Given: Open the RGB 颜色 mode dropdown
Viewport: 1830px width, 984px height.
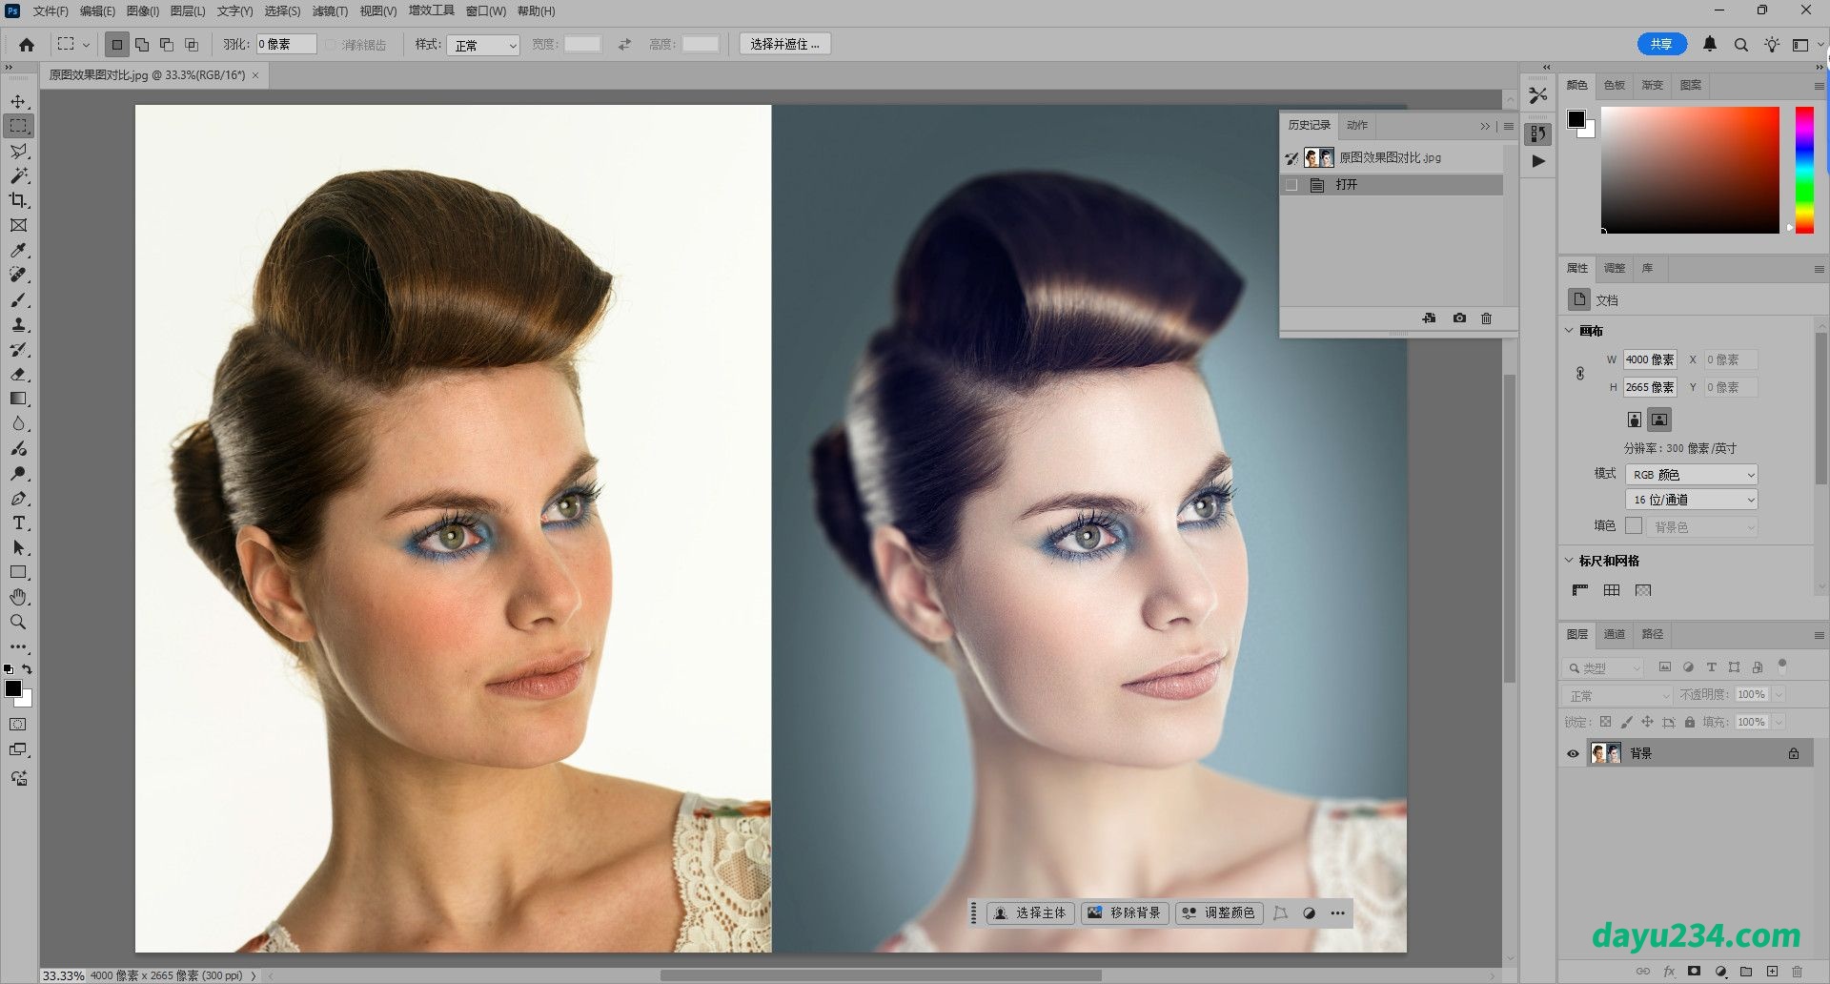Looking at the screenshot, I should (1691, 474).
